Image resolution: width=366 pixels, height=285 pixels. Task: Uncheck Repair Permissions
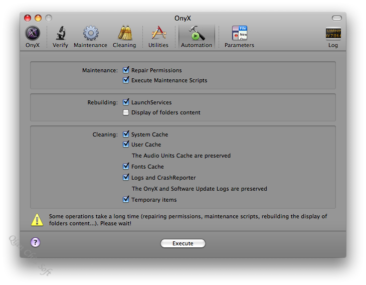tap(126, 70)
